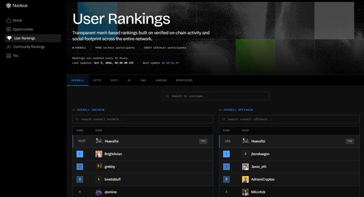Click the YOU badge in offchain list
Image resolution: width=364 pixels, height=197 pixels.
pyautogui.click(x=350, y=141)
